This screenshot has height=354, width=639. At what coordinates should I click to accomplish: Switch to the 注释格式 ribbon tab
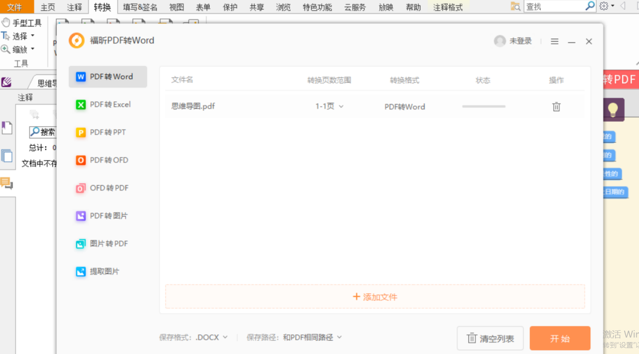tap(448, 7)
